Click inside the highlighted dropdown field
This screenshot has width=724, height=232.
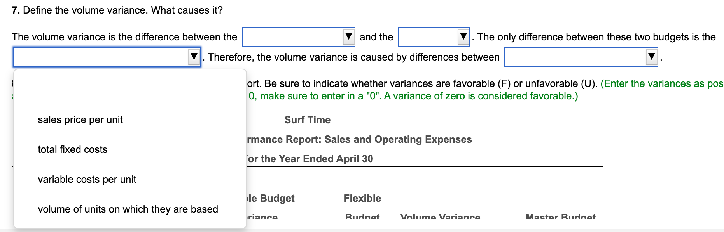(x=97, y=57)
